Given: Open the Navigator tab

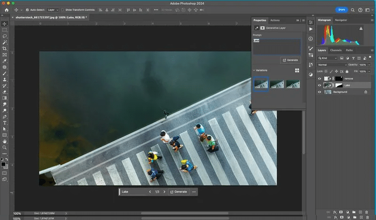Looking at the screenshot, I should [341, 20].
